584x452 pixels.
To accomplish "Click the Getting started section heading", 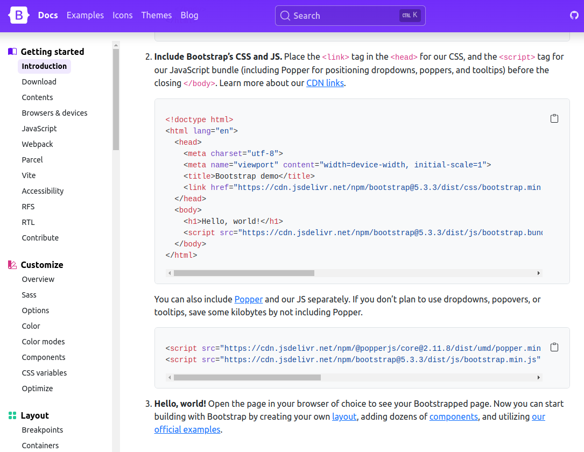I will click(53, 52).
